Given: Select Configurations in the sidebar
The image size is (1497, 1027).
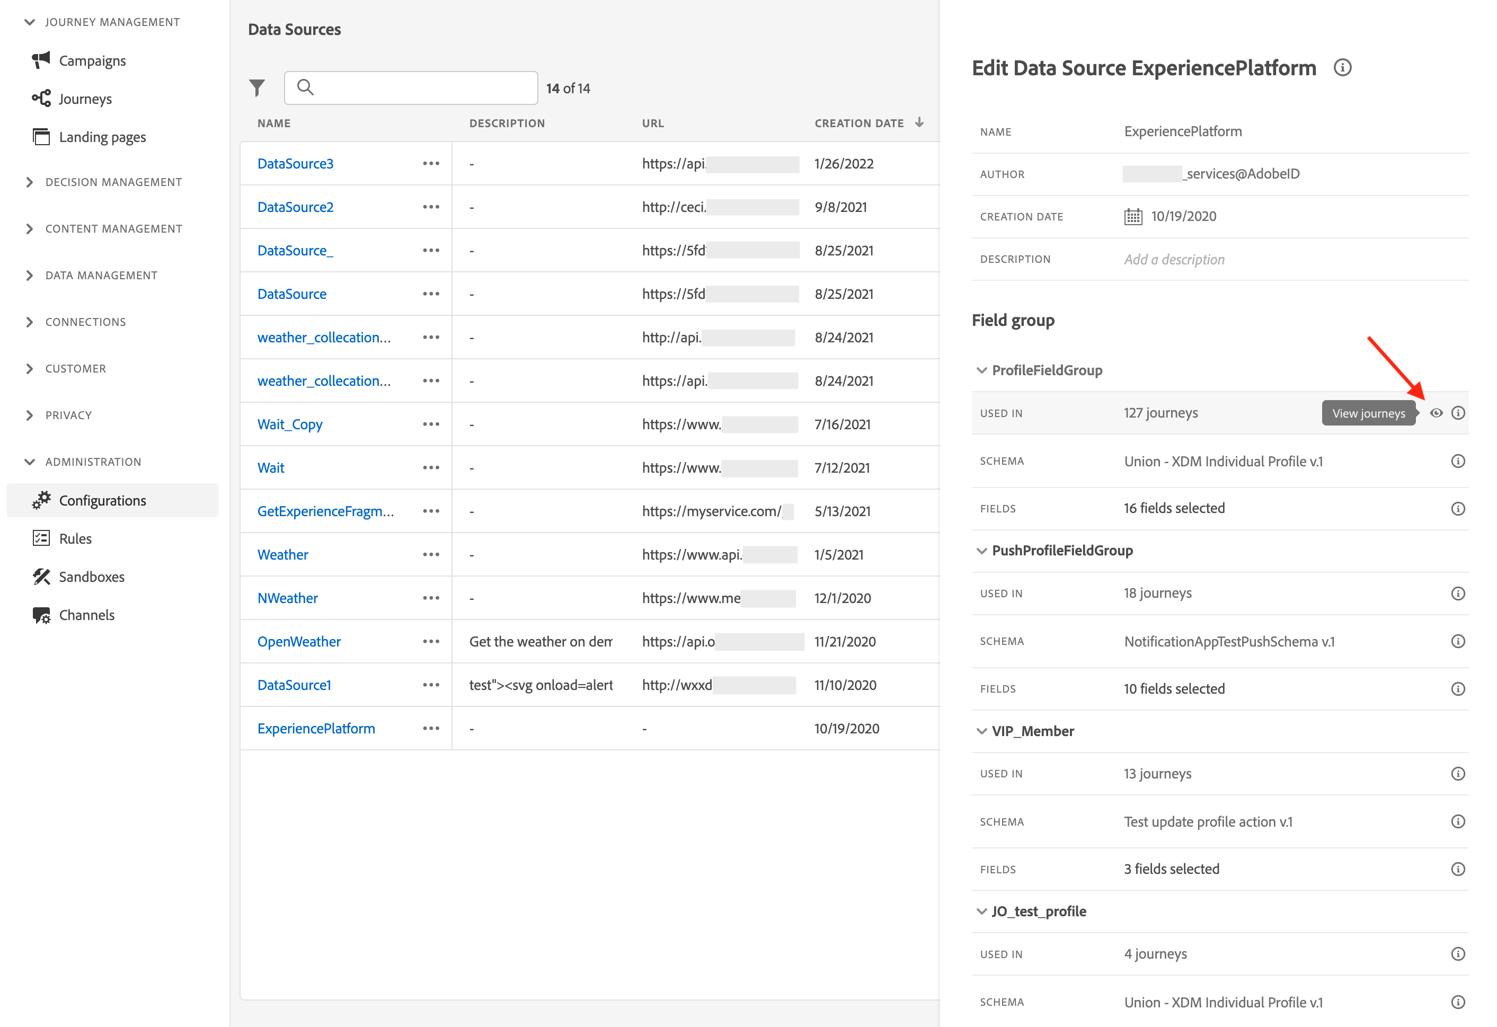Looking at the screenshot, I should coord(102,501).
